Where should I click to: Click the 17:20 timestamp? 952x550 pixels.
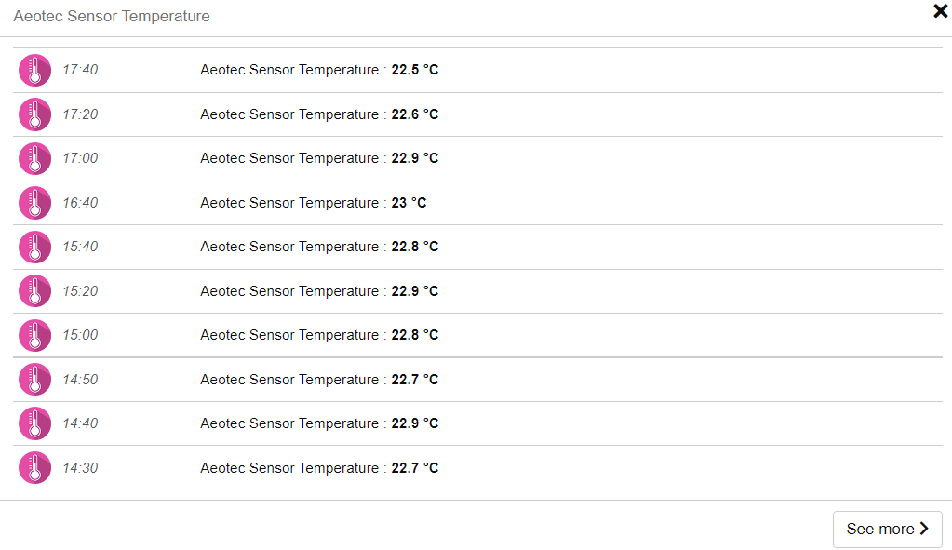(80, 114)
